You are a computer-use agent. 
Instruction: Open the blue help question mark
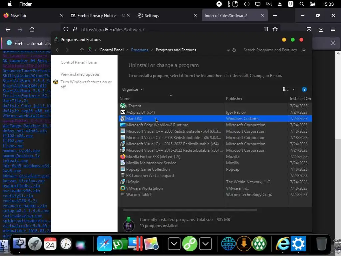(x=304, y=89)
